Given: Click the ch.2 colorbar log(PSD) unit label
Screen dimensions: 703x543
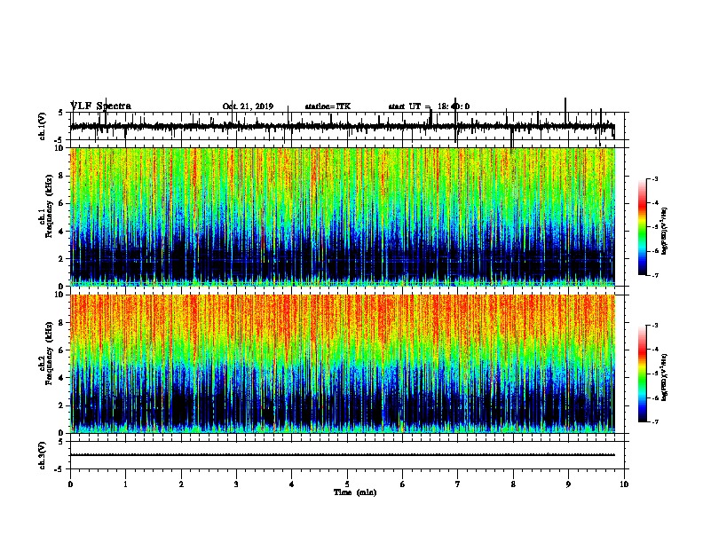Looking at the screenshot, I should click(x=665, y=377).
